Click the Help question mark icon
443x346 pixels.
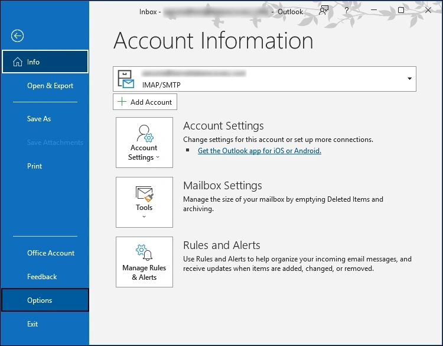pyautogui.click(x=347, y=11)
